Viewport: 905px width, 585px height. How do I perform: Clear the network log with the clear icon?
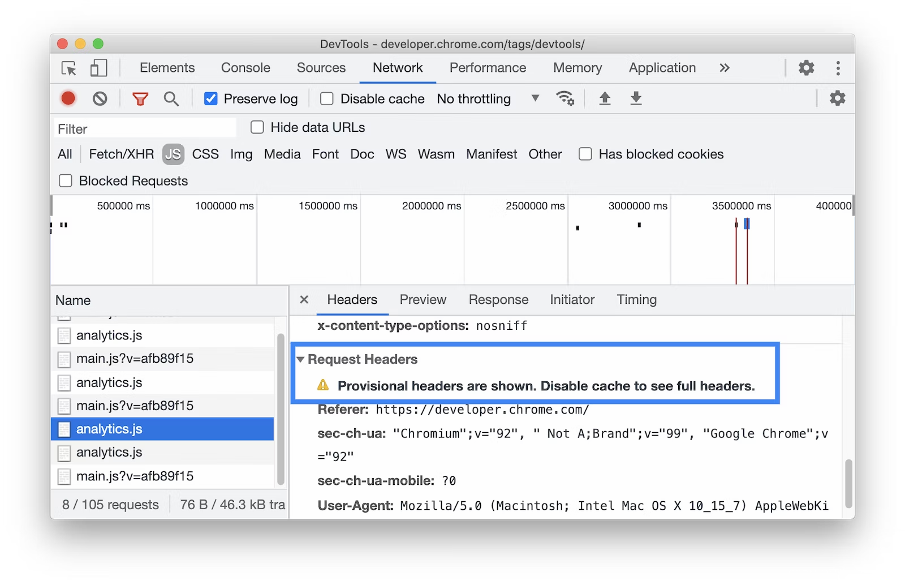[x=100, y=98]
